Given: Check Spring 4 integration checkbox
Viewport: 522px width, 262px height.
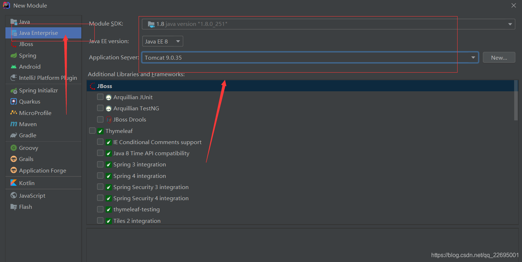Looking at the screenshot, I should 100,176.
